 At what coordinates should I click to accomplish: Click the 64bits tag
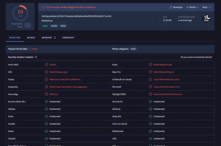tap(63, 26)
